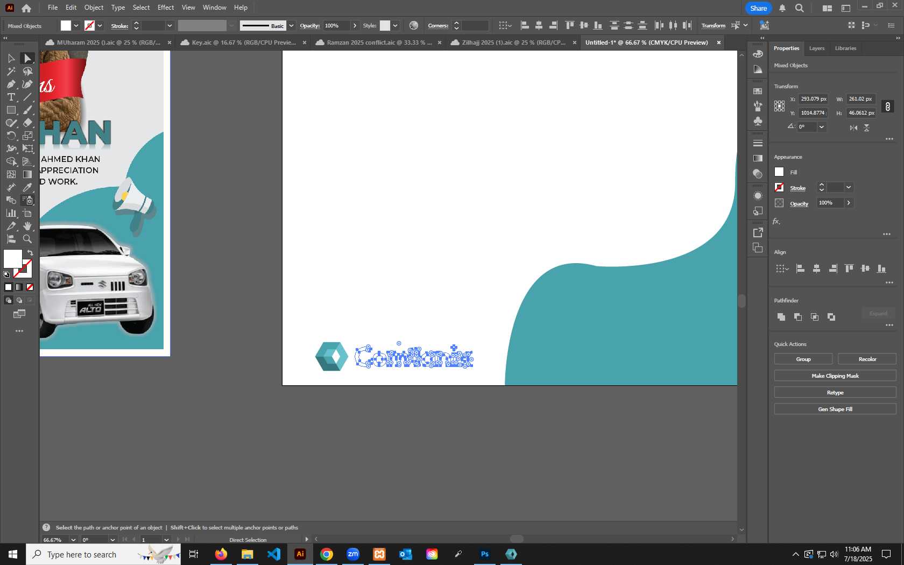
Task: Select the Free Transform tool
Action: (x=27, y=149)
